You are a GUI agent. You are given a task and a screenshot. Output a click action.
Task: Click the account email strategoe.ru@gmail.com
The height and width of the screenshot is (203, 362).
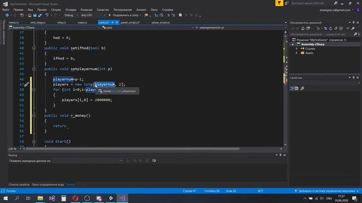pyautogui.click(x=335, y=10)
